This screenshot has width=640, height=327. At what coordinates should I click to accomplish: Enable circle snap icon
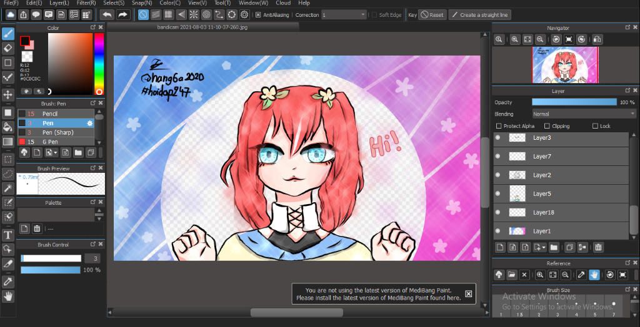[206, 15]
